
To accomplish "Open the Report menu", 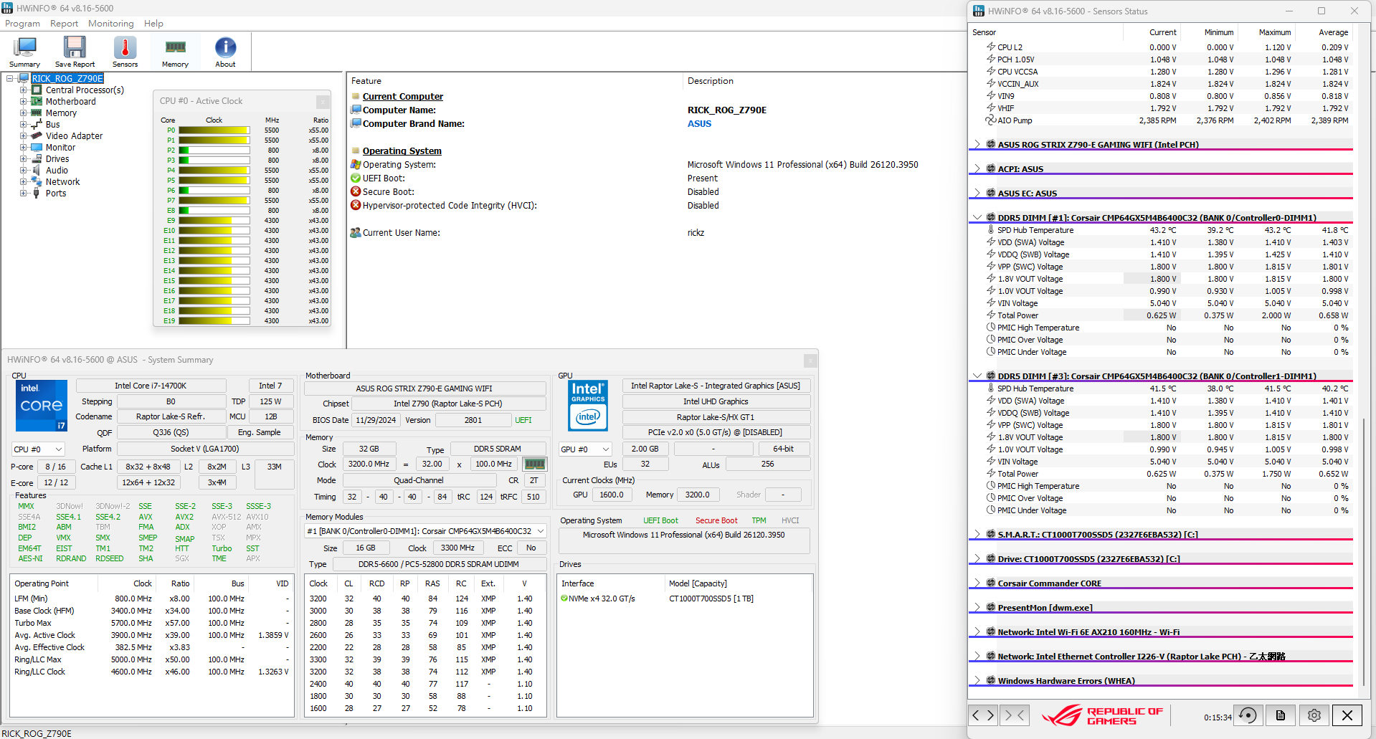I will [x=64, y=24].
